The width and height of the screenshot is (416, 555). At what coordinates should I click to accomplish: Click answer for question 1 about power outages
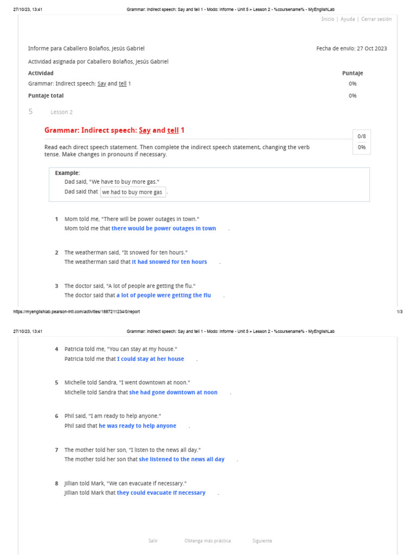(x=164, y=229)
